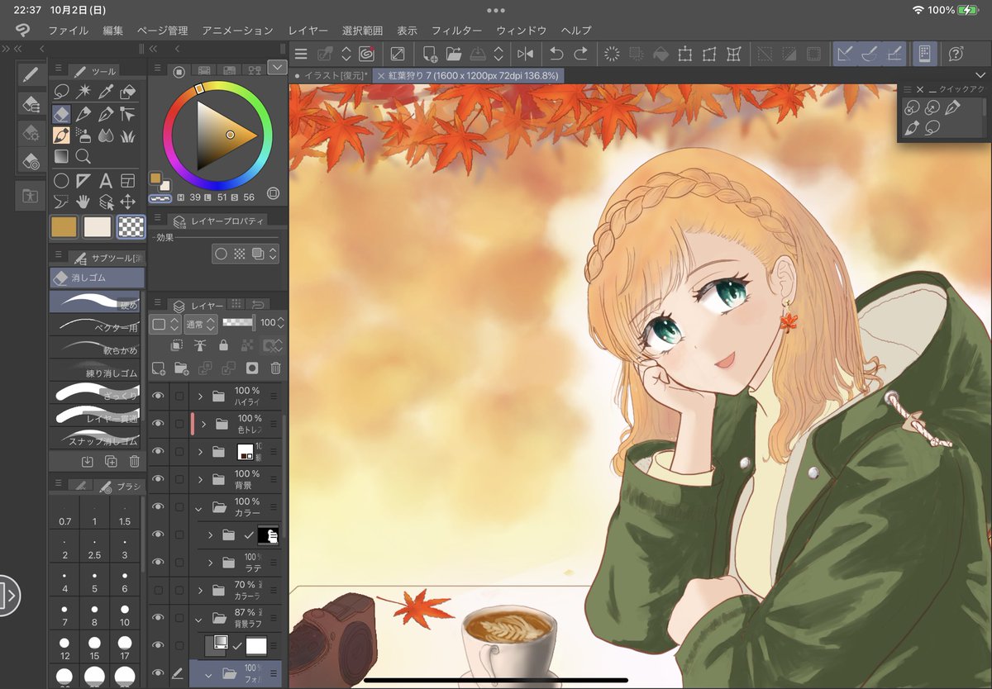The height and width of the screenshot is (689, 992).
Task: Tick the checkbox beside the 背景 folder
Action: click(179, 479)
